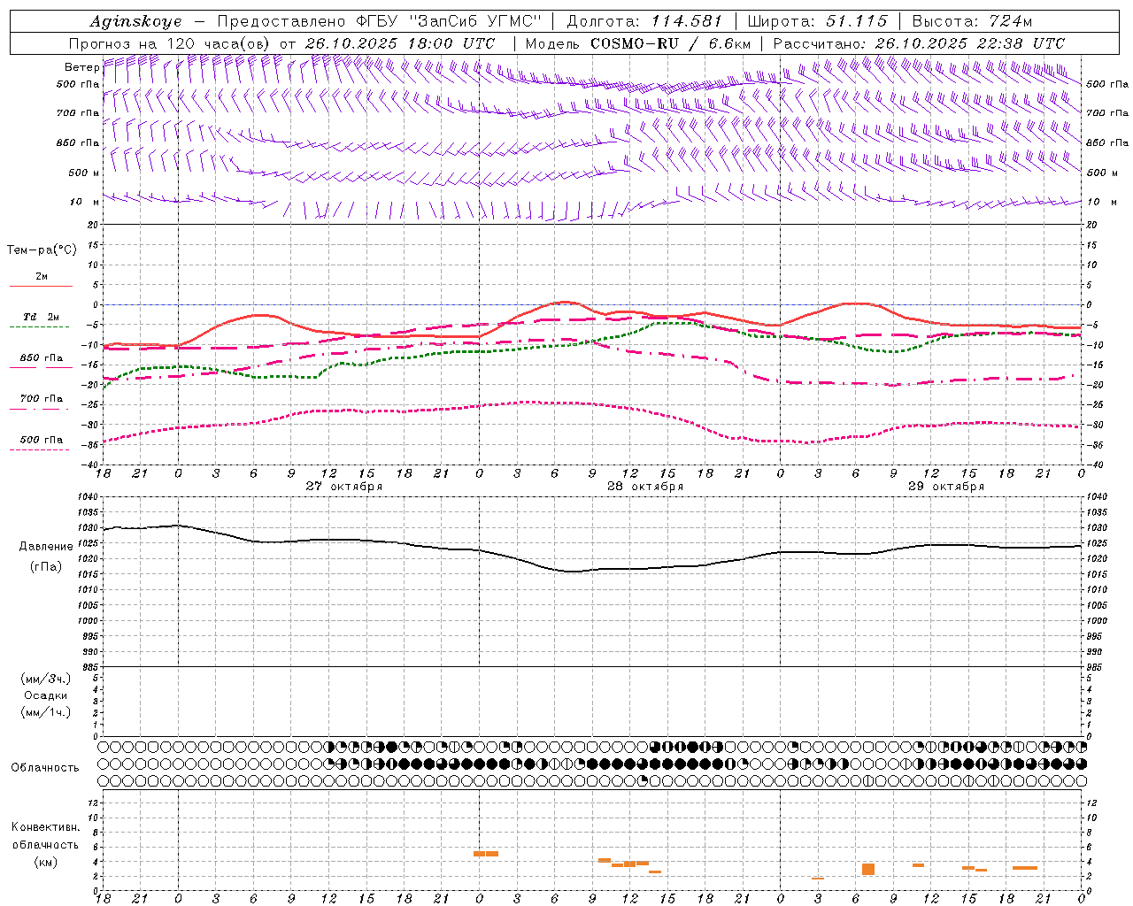The height and width of the screenshot is (906, 1133).
Task: Click the Конвективн. convective cloud label
Action: click(46, 827)
